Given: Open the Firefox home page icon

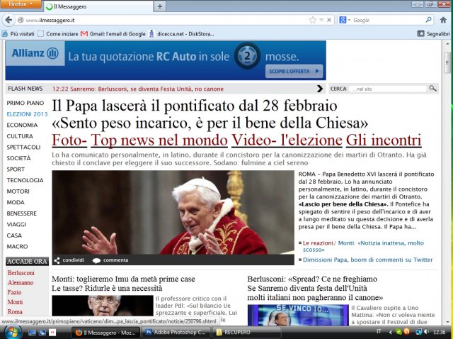Looking at the screenshot, I should coord(443,20).
